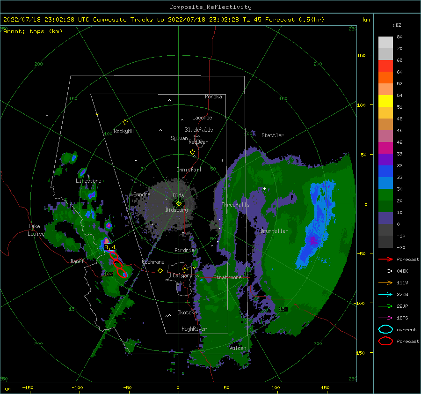Select the orange 111V arrow icon

pyautogui.click(x=385, y=282)
